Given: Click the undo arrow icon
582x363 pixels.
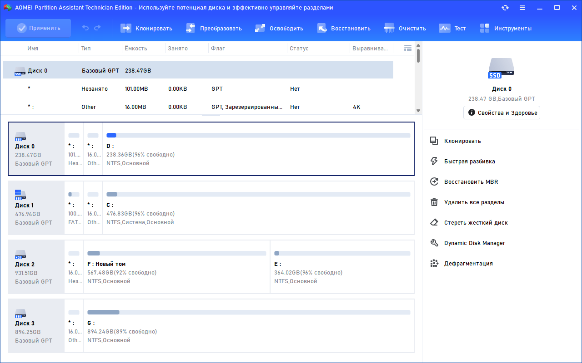Looking at the screenshot, I should tap(85, 28).
